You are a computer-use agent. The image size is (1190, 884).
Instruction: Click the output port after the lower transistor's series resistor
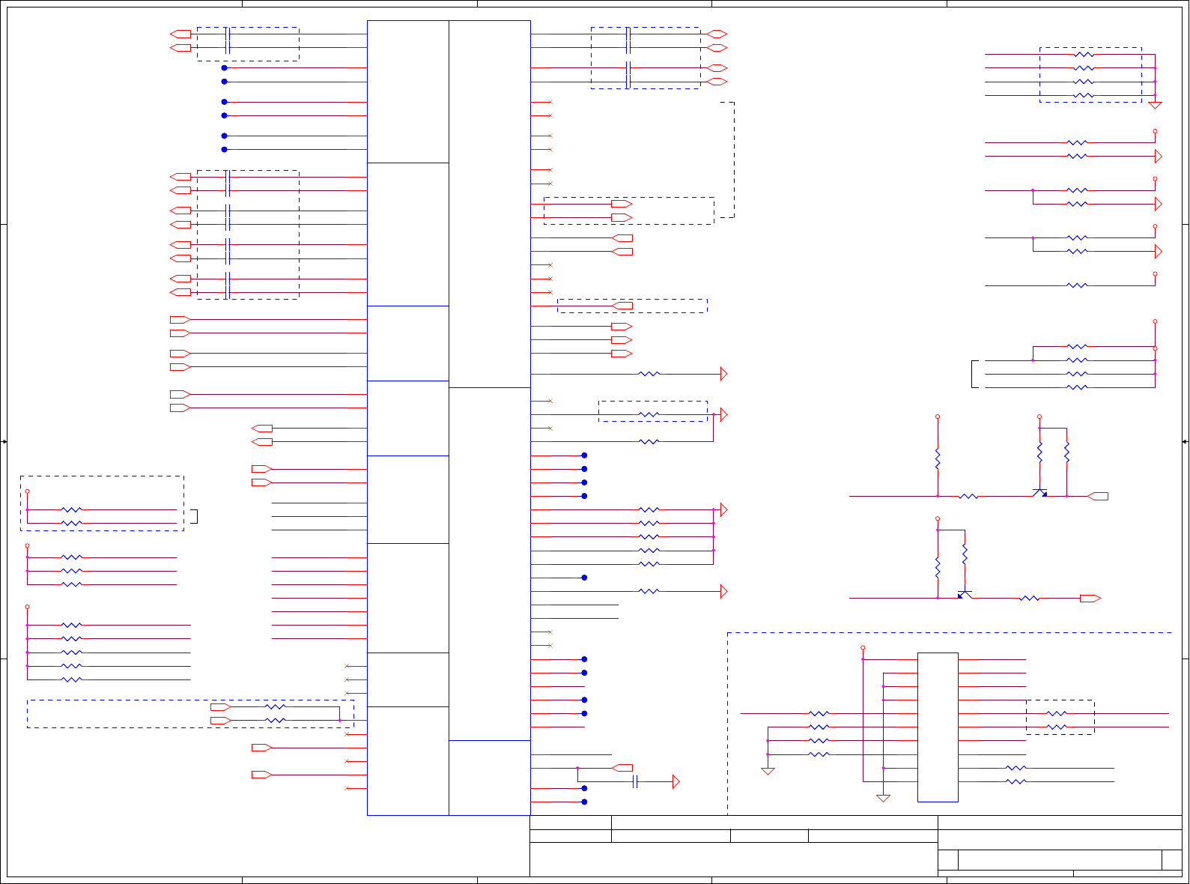1090,598
